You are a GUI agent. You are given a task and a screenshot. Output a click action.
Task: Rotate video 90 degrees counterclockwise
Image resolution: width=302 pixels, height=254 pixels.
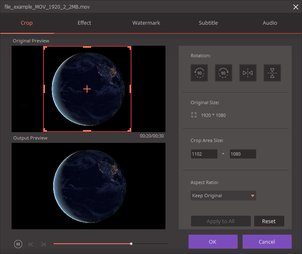coord(199,73)
